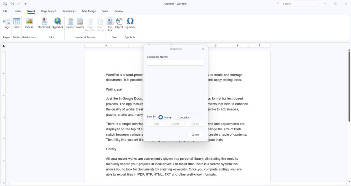Insert a Picture from the ribbon
351x186 pixels.
pos(29,23)
